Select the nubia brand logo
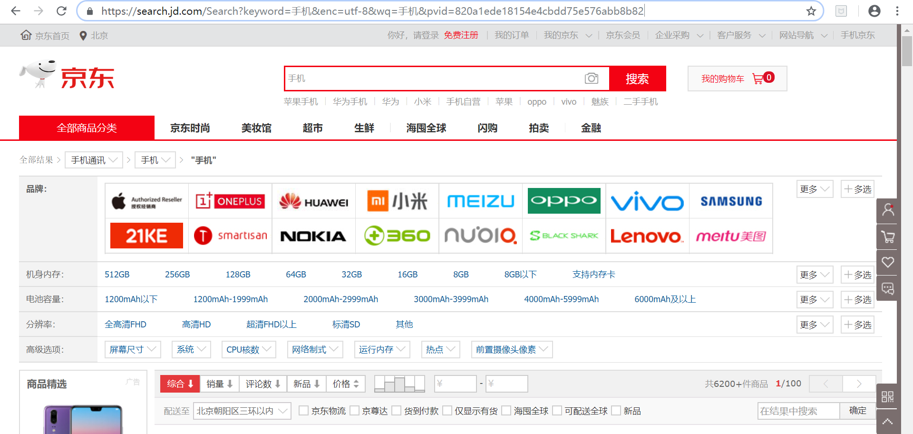 pos(481,236)
